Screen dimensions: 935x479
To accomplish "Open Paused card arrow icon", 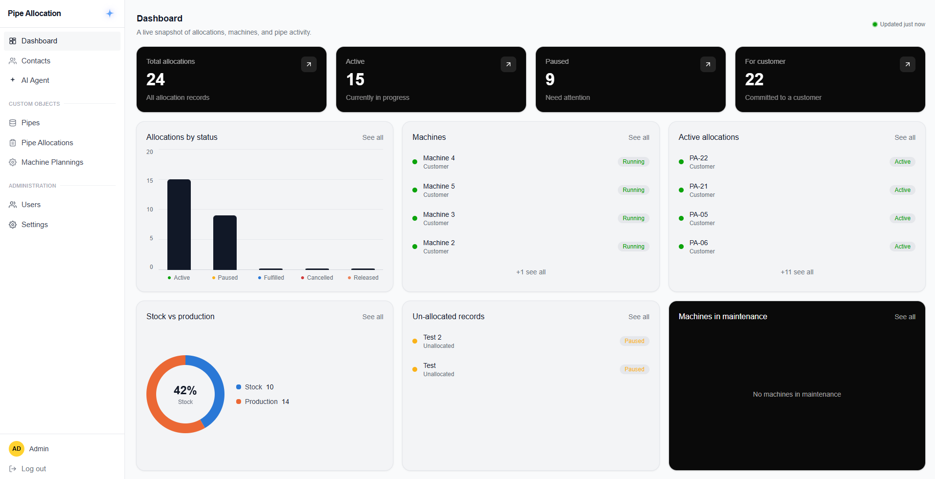I will 708,64.
